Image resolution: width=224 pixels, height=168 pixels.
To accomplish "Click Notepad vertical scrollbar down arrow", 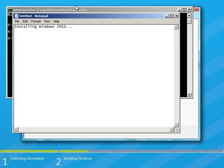I will [x=176, y=125].
